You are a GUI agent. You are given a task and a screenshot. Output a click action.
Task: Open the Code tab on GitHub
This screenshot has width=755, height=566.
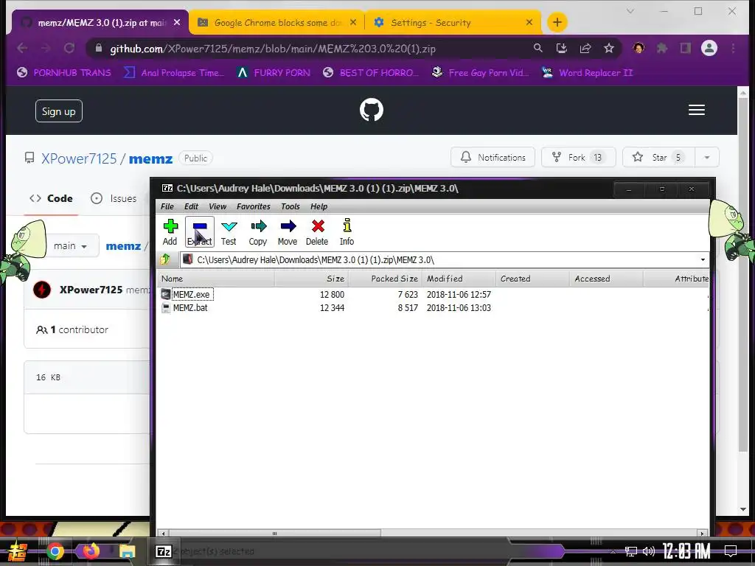pyautogui.click(x=51, y=198)
